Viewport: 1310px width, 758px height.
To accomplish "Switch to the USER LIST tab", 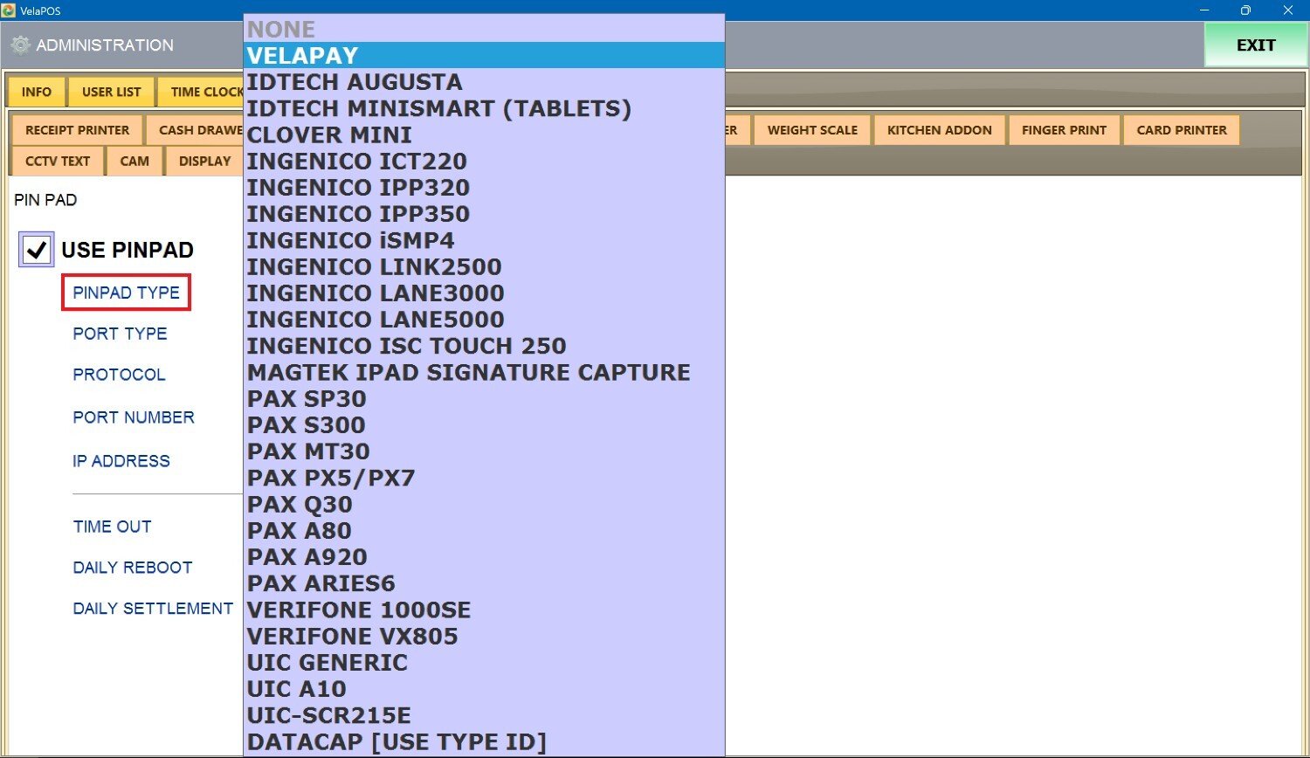I will (x=111, y=92).
